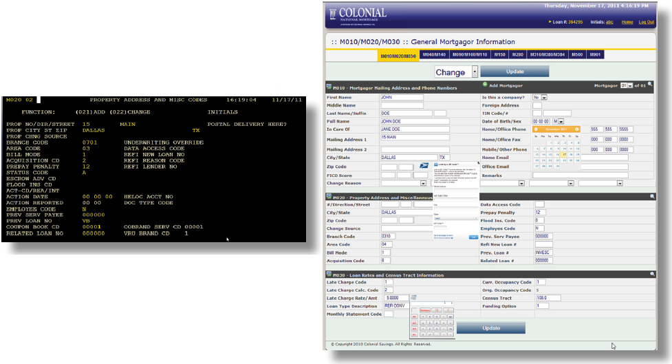Click the CE key on popup calculator

pyautogui.click(x=437, y=310)
